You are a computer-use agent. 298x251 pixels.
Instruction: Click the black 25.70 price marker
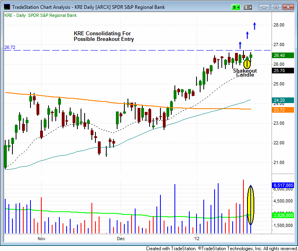click(283, 71)
